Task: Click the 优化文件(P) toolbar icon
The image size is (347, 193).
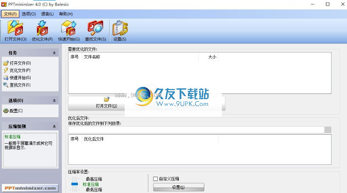Action: click(x=42, y=31)
